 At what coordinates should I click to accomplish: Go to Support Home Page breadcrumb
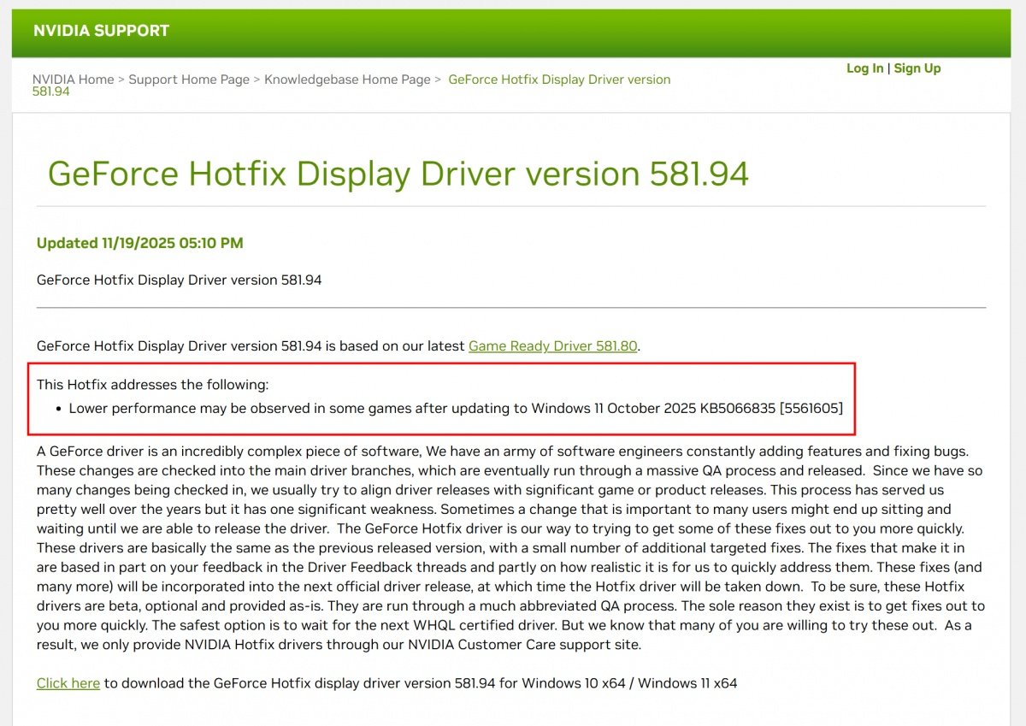click(188, 80)
